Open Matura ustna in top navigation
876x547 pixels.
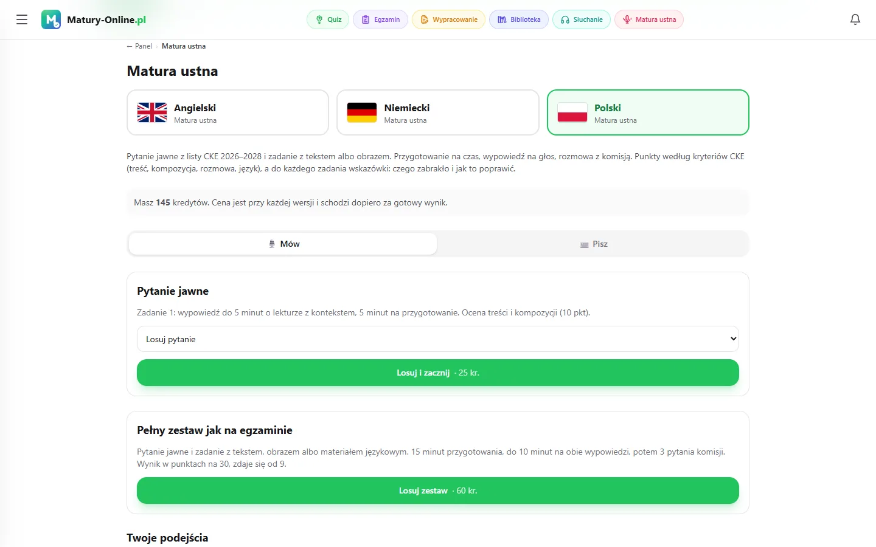[x=649, y=19]
